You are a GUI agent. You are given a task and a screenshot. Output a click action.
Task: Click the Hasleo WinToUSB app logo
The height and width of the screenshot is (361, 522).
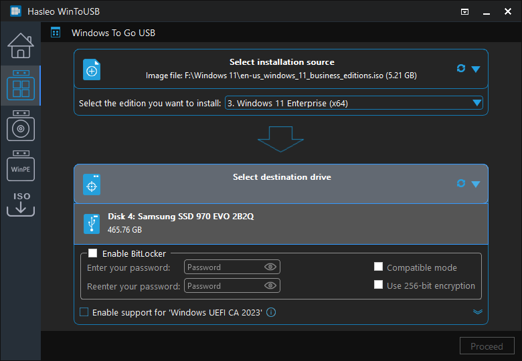click(x=15, y=11)
